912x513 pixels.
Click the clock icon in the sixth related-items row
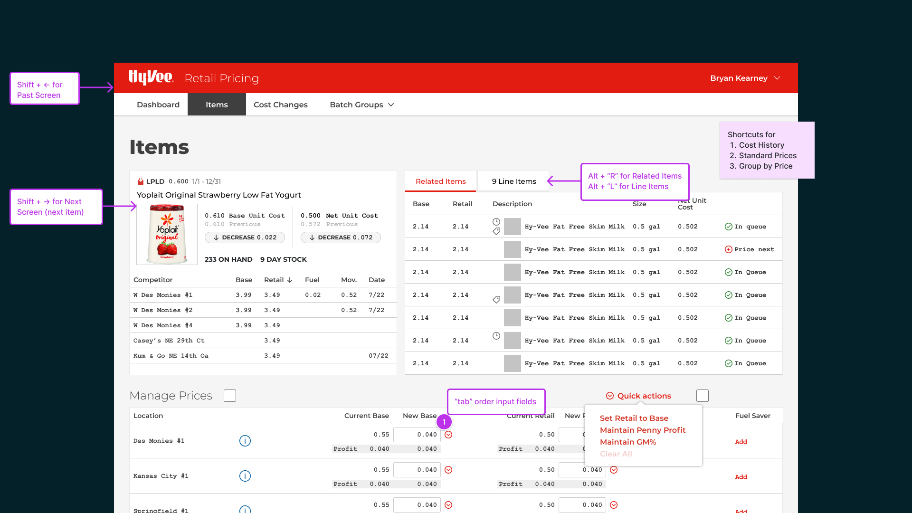496,336
